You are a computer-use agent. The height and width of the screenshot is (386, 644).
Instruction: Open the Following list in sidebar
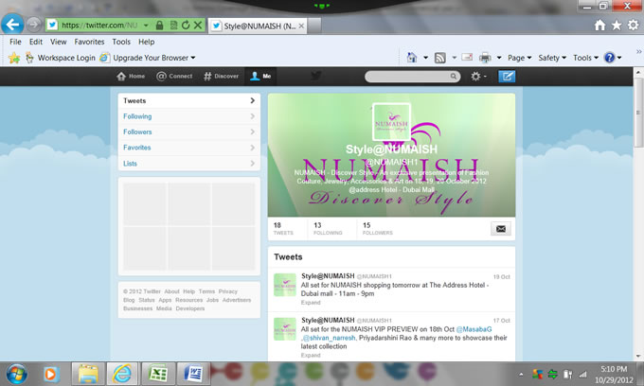(188, 116)
